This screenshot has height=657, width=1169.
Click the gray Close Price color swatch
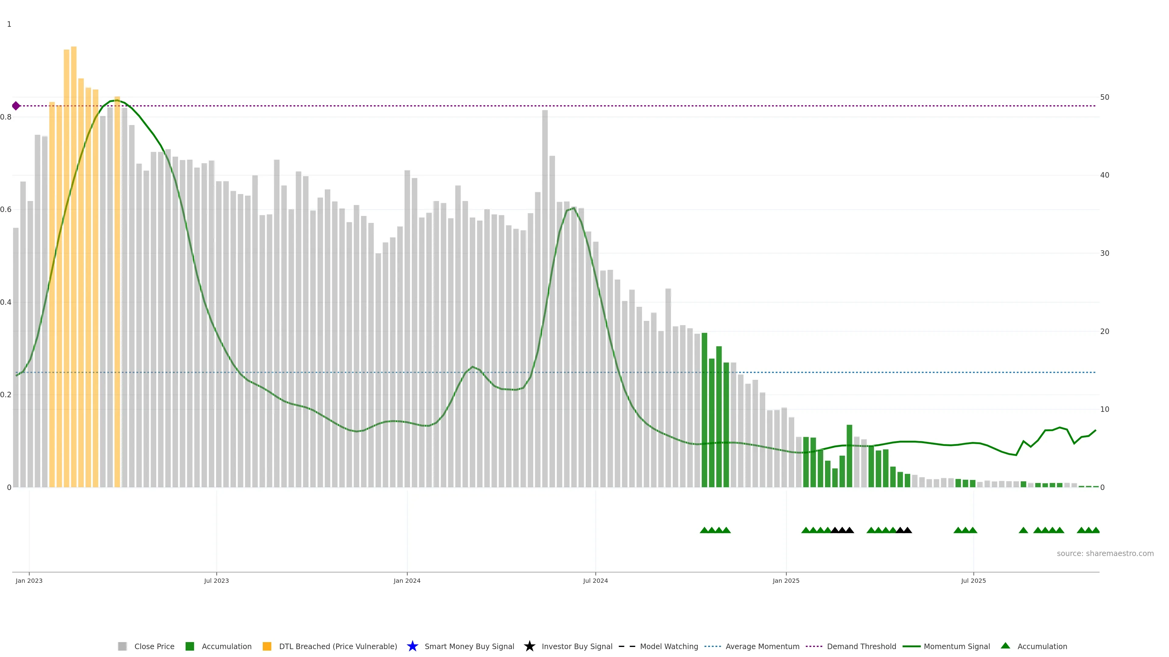pos(122,646)
